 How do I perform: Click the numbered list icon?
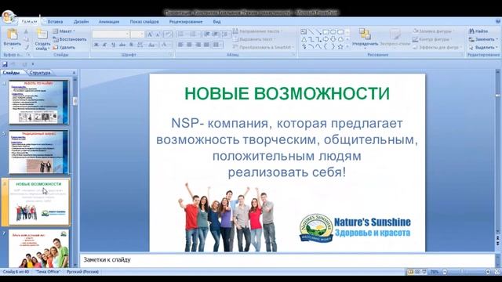coord(194,34)
